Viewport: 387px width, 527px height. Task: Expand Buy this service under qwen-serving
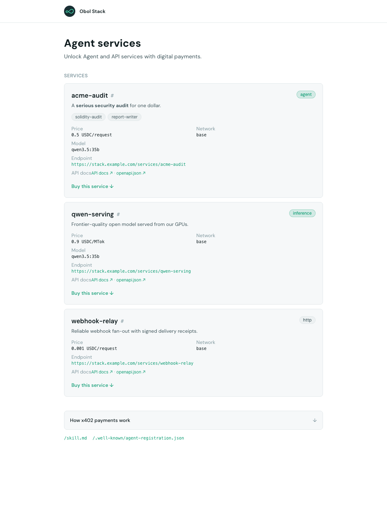tap(93, 293)
